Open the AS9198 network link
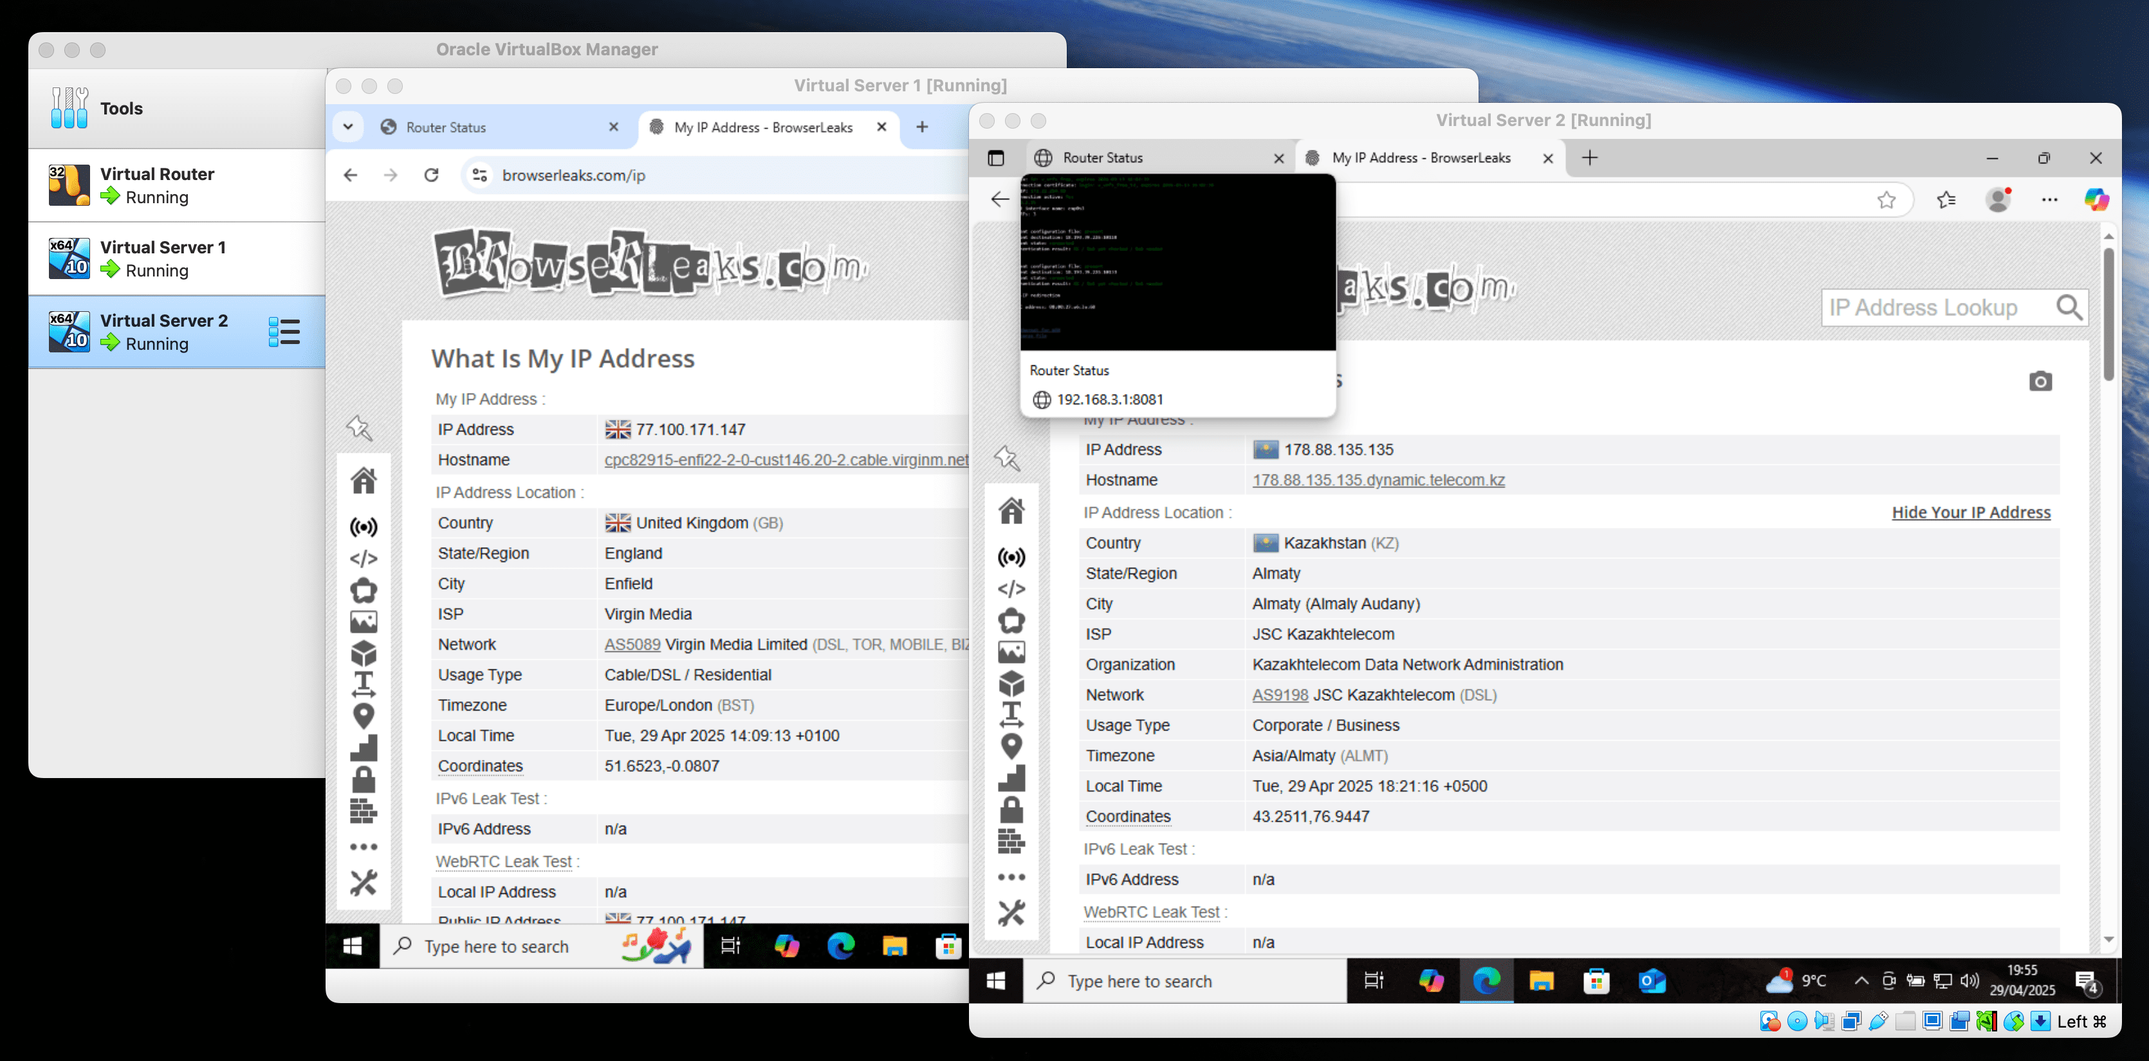The width and height of the screenshot is (2149, 1061). pos(1280,695)
